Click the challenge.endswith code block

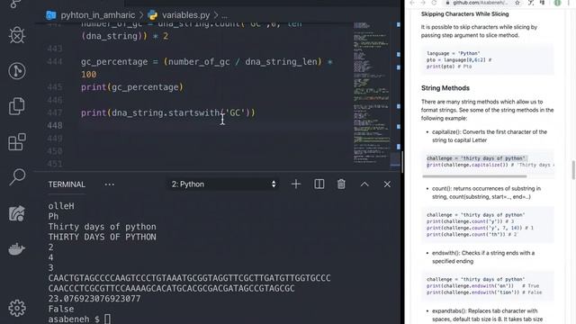[488, 286]
